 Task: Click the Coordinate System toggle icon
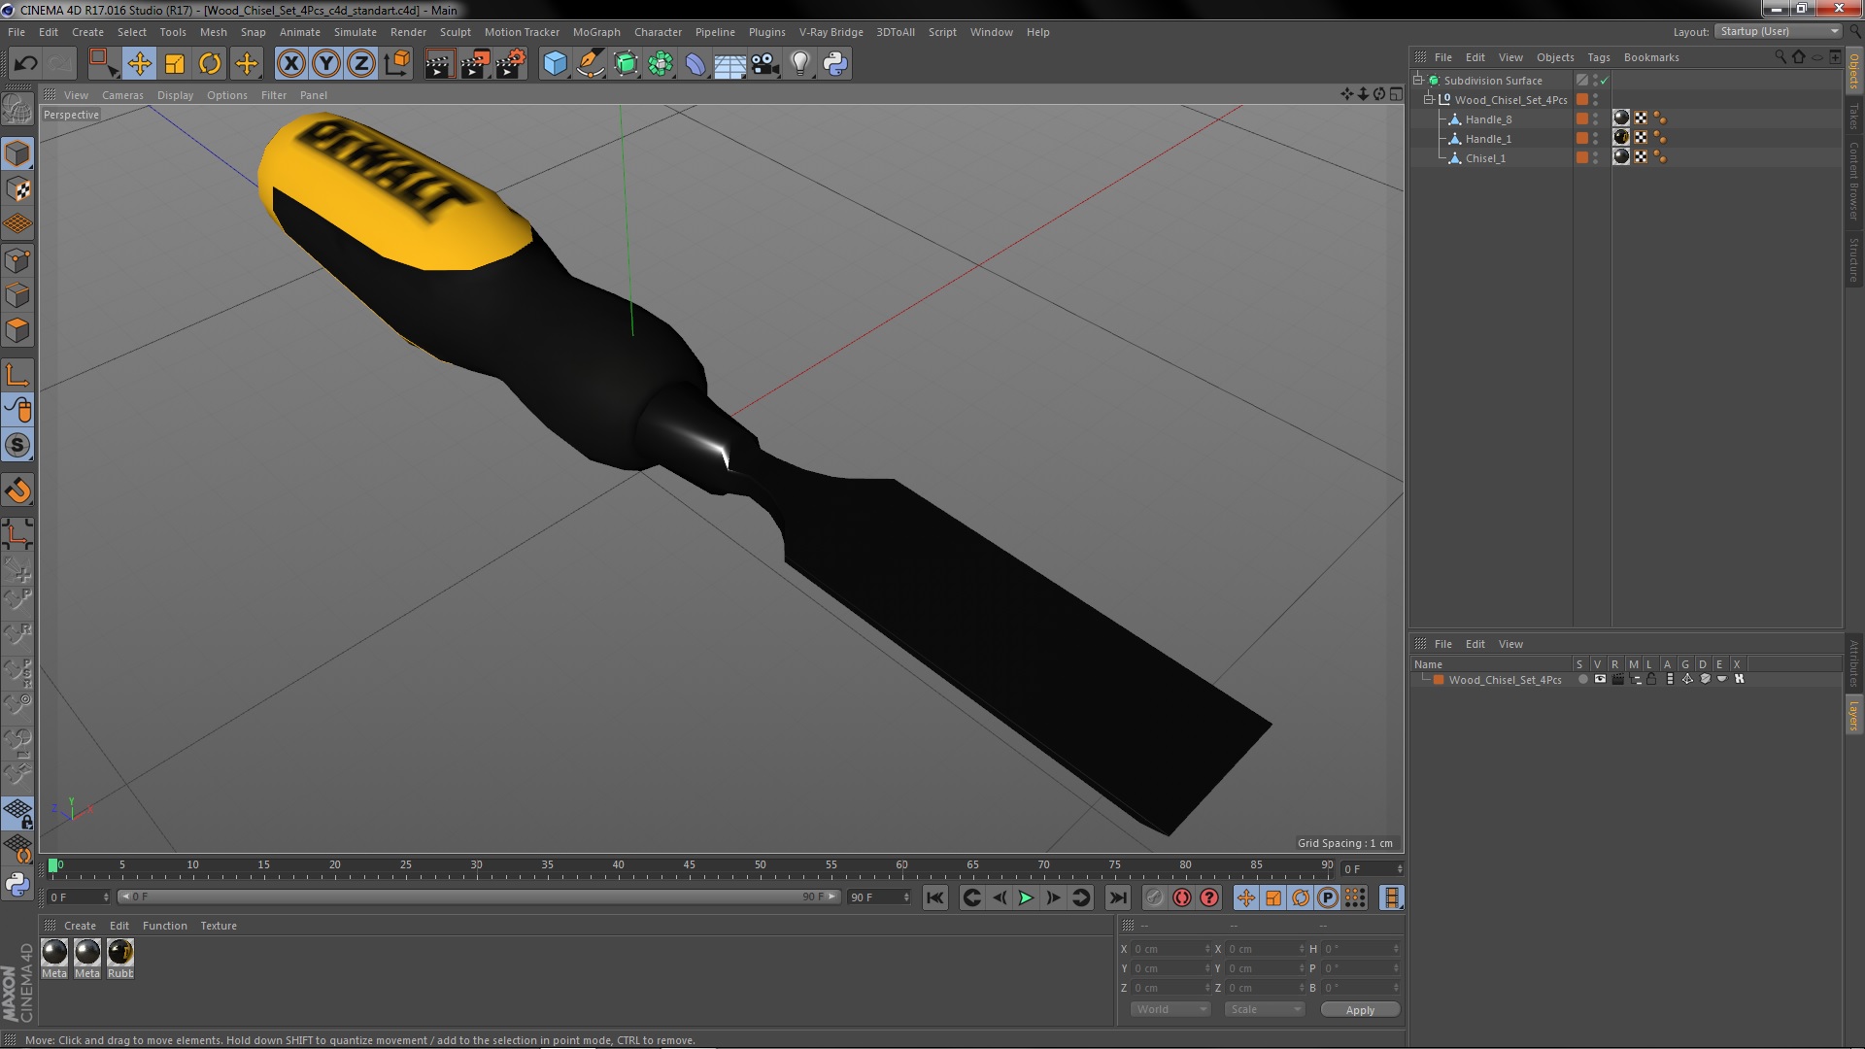click(x=396, y=64)
